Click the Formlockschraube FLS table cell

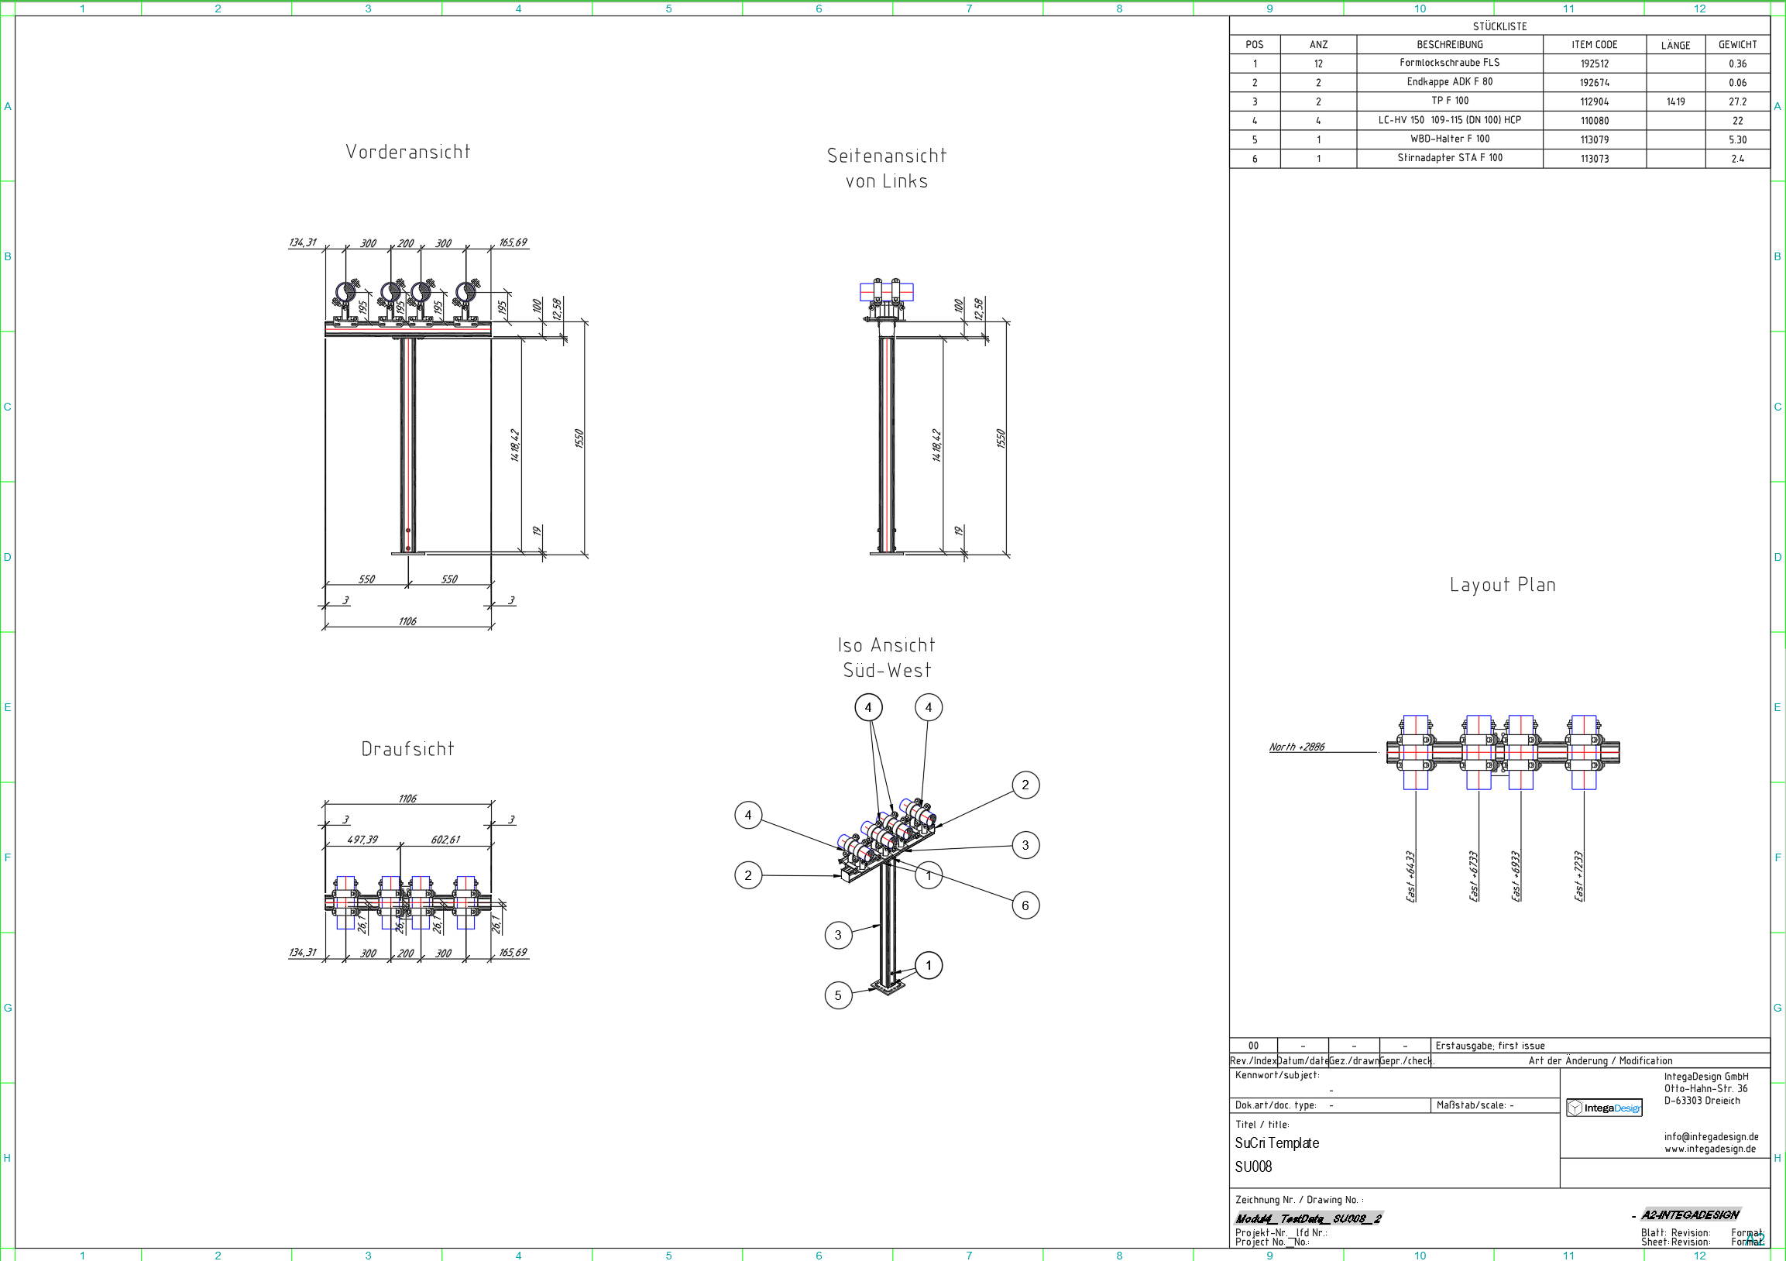pyautogui.click(x=1449, y=63)
